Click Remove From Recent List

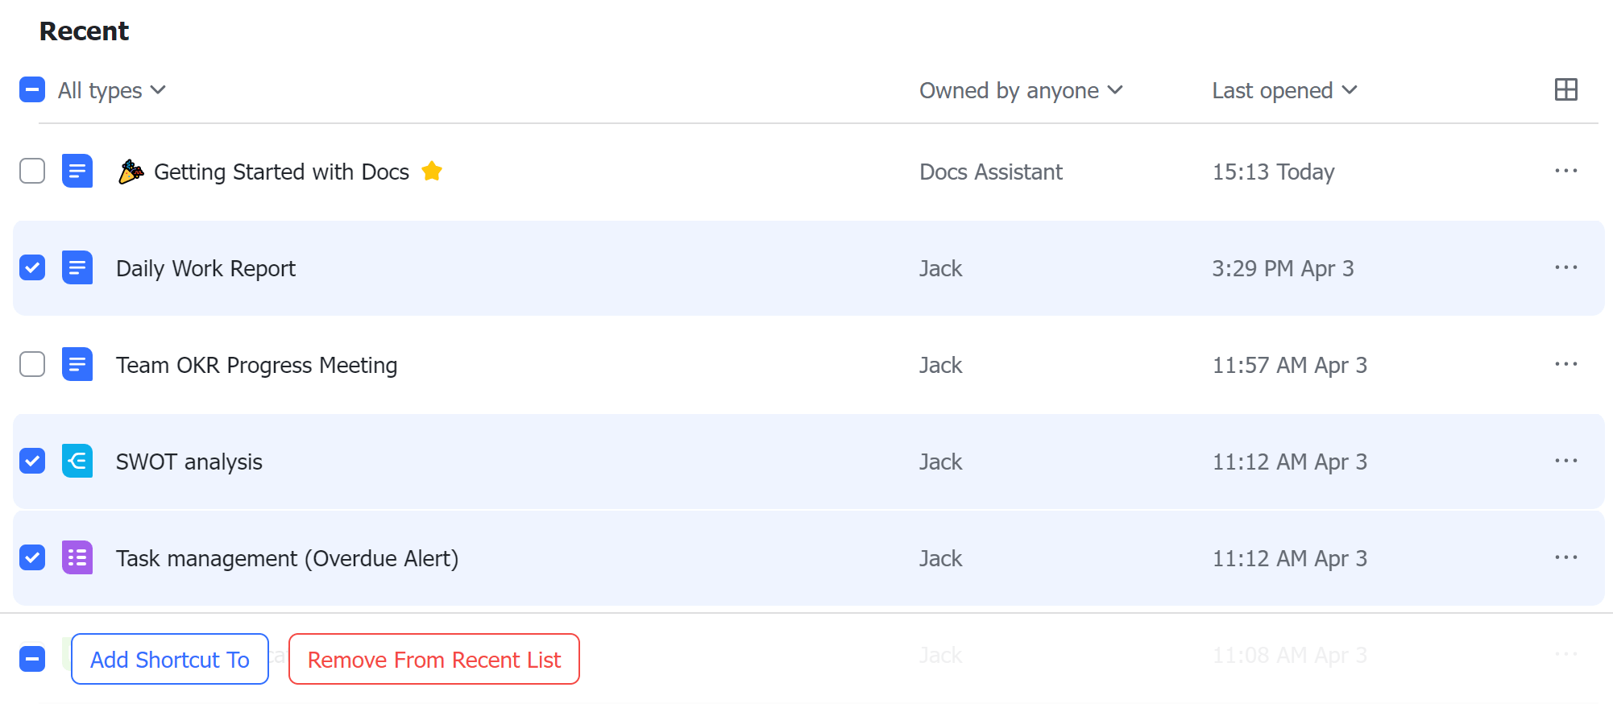(433, 659)
